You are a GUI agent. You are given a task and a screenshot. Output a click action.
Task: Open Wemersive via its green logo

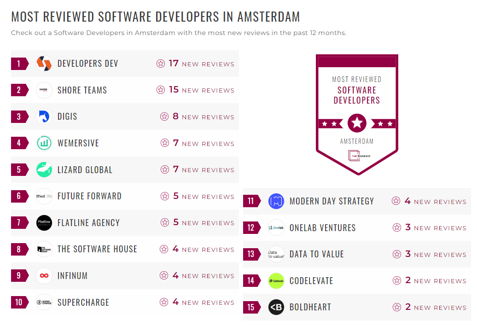coord(43,143)
